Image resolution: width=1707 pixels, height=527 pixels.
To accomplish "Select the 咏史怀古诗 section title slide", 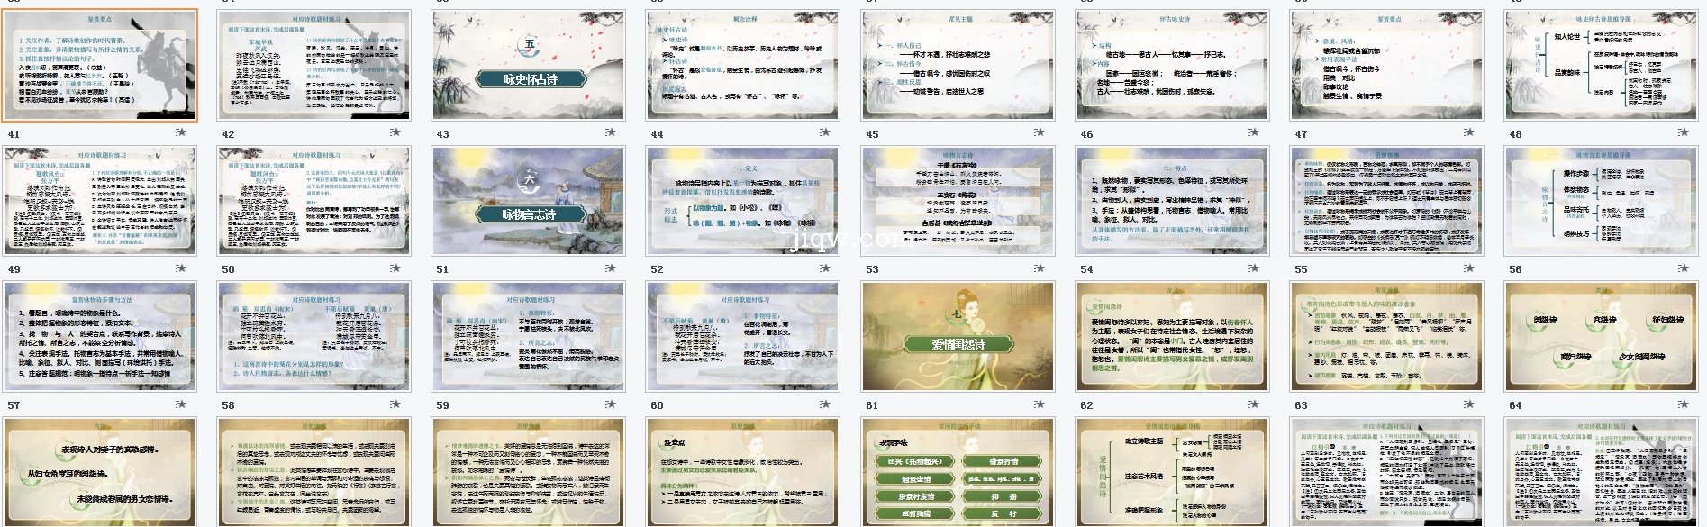I will (529, 65).
